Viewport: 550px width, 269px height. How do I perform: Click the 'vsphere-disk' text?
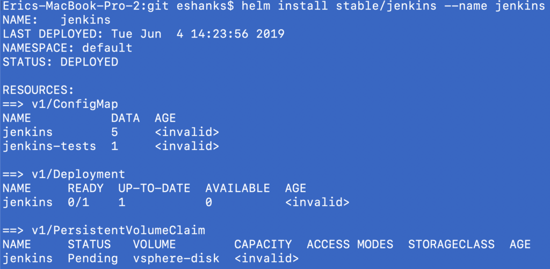tap(176, 258)
